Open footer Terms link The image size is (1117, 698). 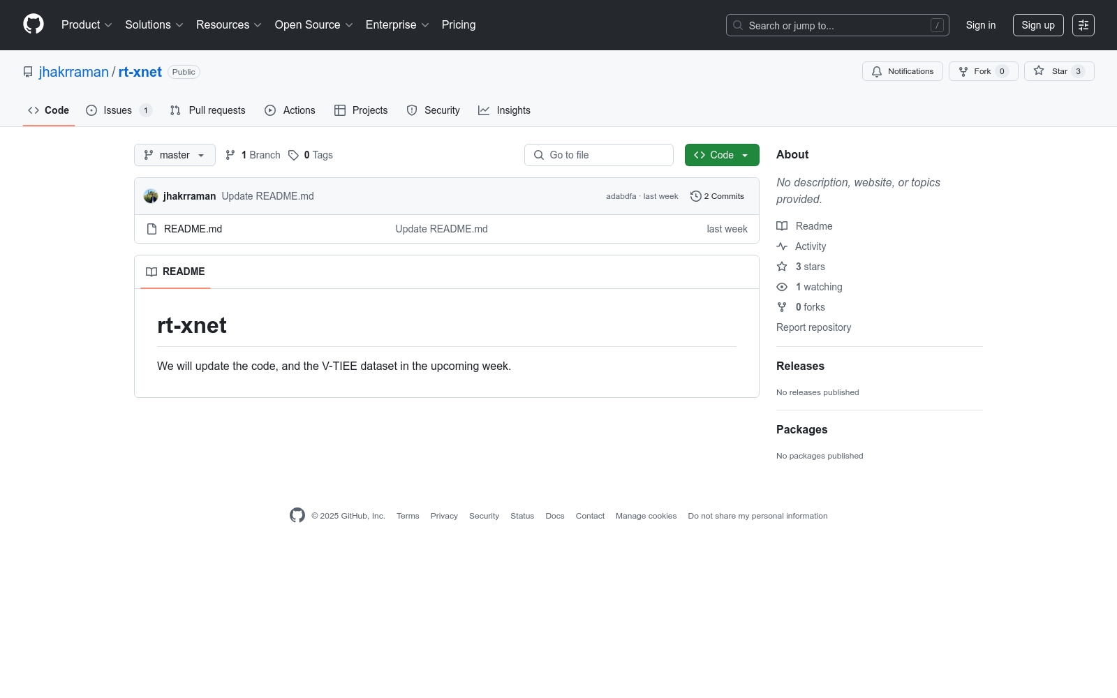(408, 516)
